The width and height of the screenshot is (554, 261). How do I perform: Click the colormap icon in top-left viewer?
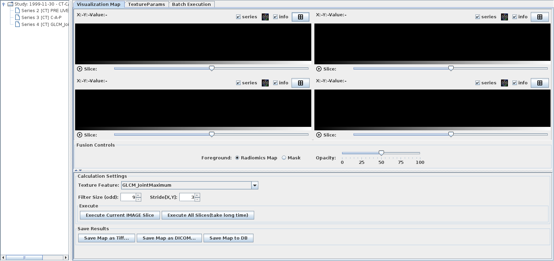click(265, 17)
